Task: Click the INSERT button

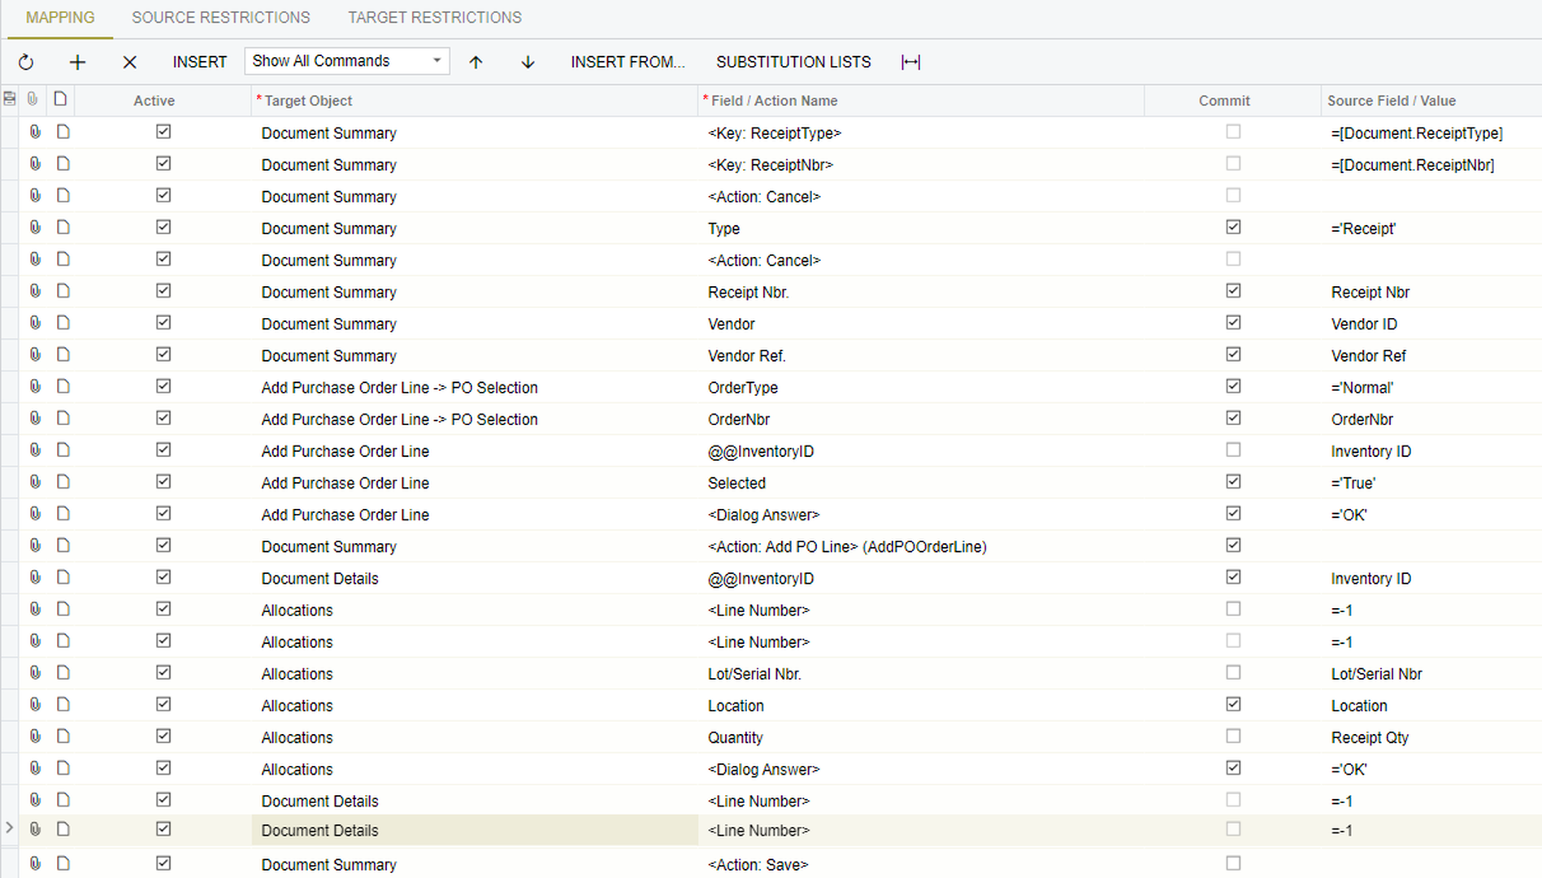Action: point(199,63)
